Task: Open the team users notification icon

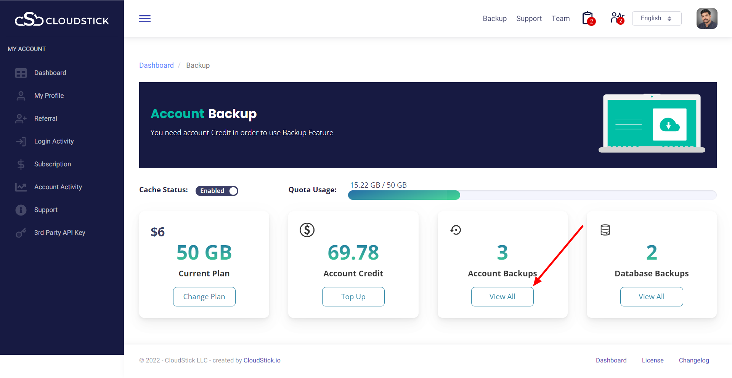Action: [617, 18]
